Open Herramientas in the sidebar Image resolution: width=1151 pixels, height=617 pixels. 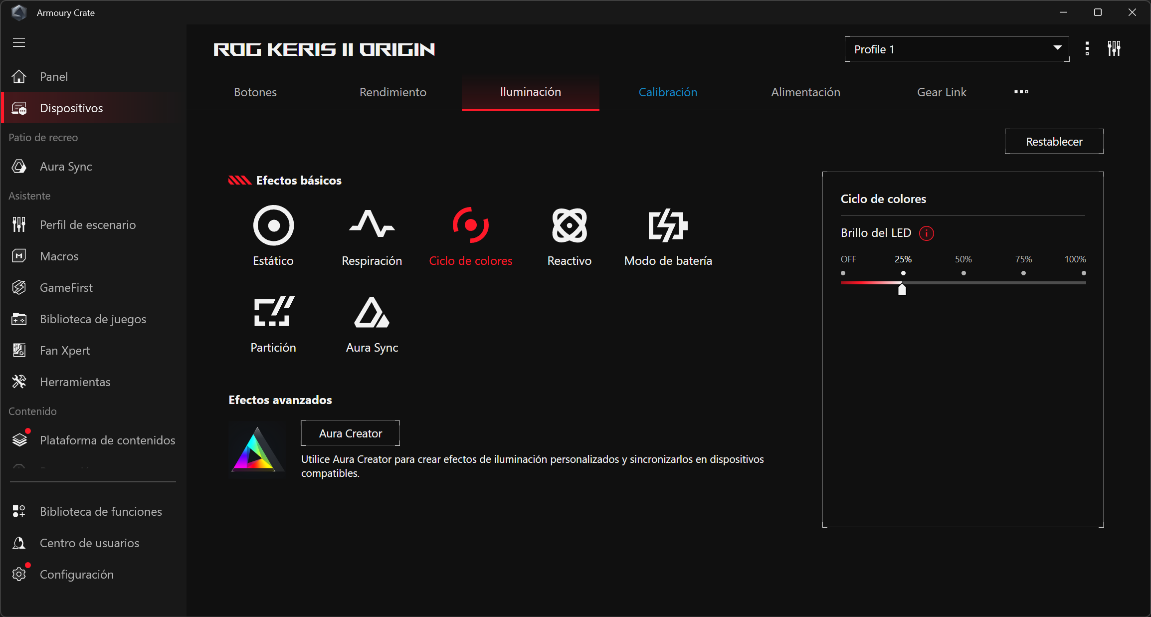click(x=93, y=382)
